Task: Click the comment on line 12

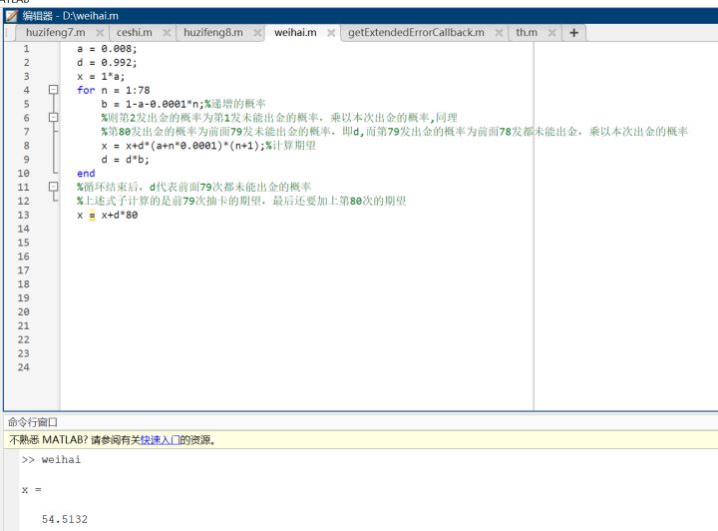Action: (241, 201)
